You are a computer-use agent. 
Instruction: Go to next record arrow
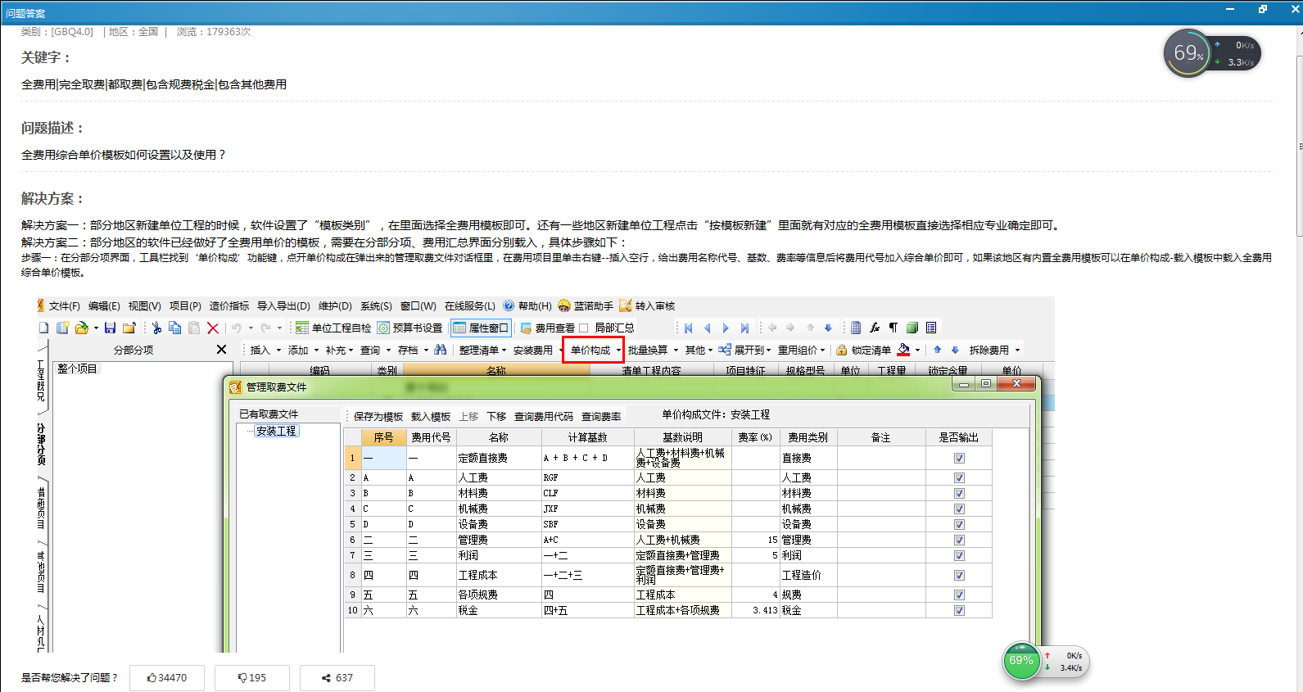coord(726,328)
